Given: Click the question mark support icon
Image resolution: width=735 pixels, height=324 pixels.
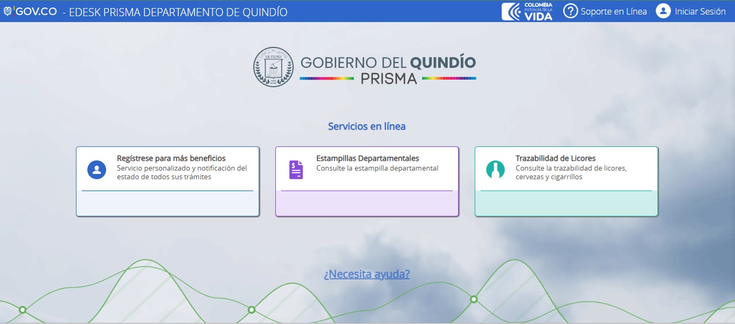Looking at the screenshot, I should point(570,11).
